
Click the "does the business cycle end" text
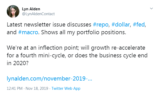pyautogui.click(x=111, y=55)
